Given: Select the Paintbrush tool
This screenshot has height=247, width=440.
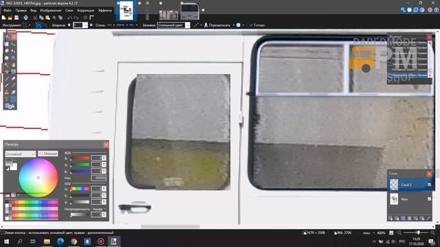Looking at the screenshot, I should pyautogui.click(x=7, y=79).
